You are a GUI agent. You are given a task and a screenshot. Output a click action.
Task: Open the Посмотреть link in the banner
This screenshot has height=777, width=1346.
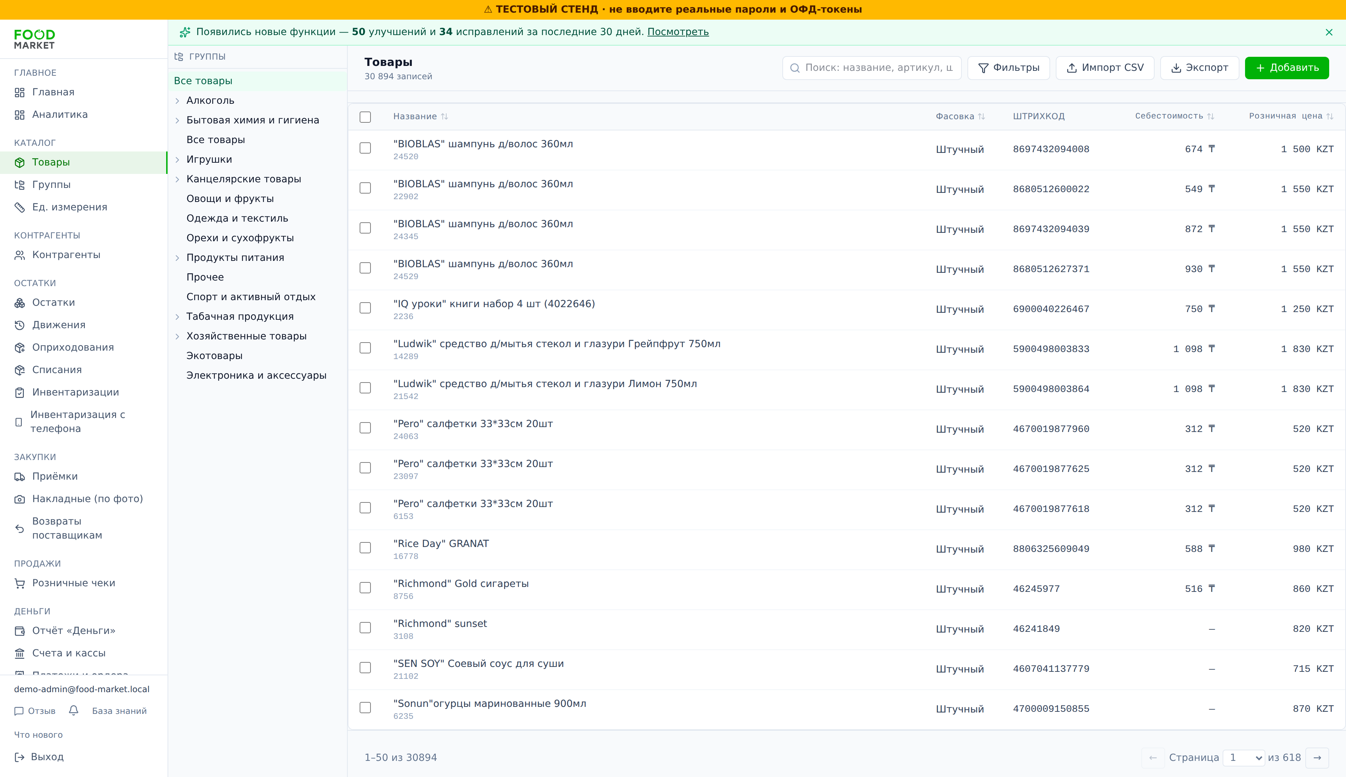point(678,32)
